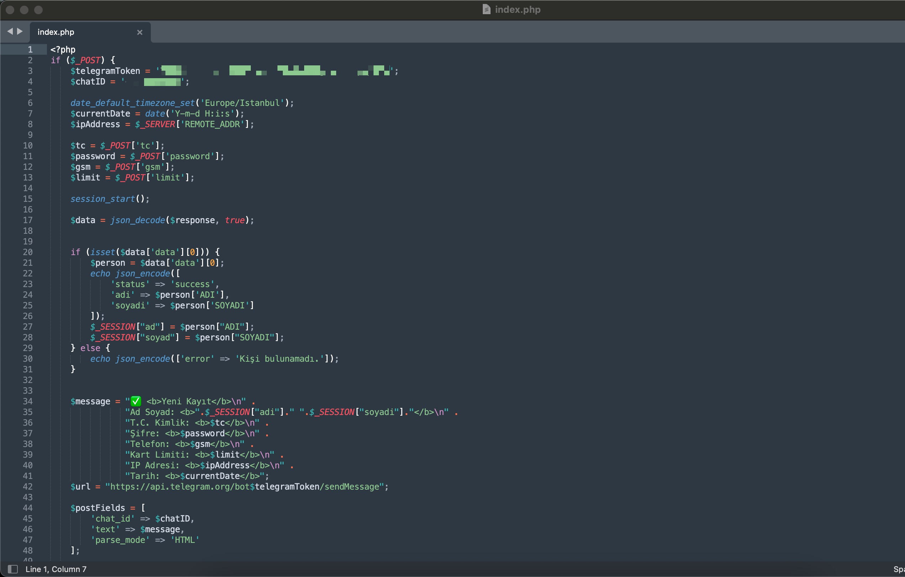Click the session_start function call
Image resolution: width=905 pixels, height=577 pixels.
(x=102, y=199)
